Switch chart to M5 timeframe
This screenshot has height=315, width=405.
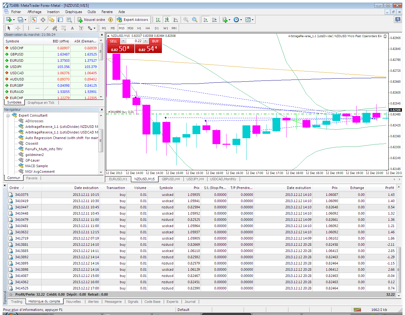(113, 28)
